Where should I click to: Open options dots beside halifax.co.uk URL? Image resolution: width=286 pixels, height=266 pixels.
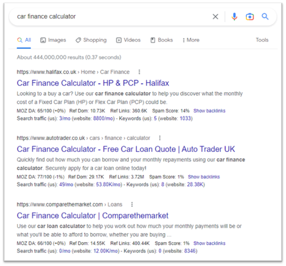click(139, 72)
